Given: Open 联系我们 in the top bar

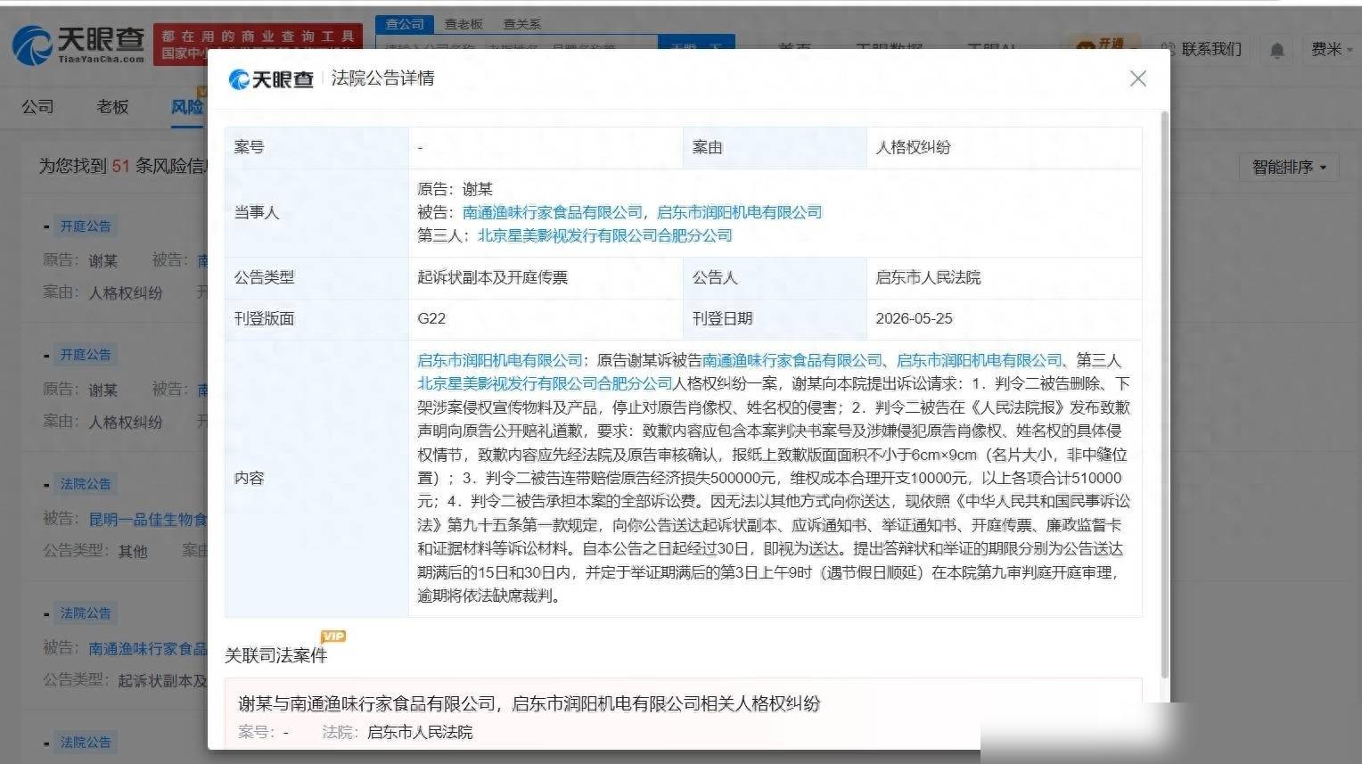Looking at the screenshot, I should (x=1210, y=49).
